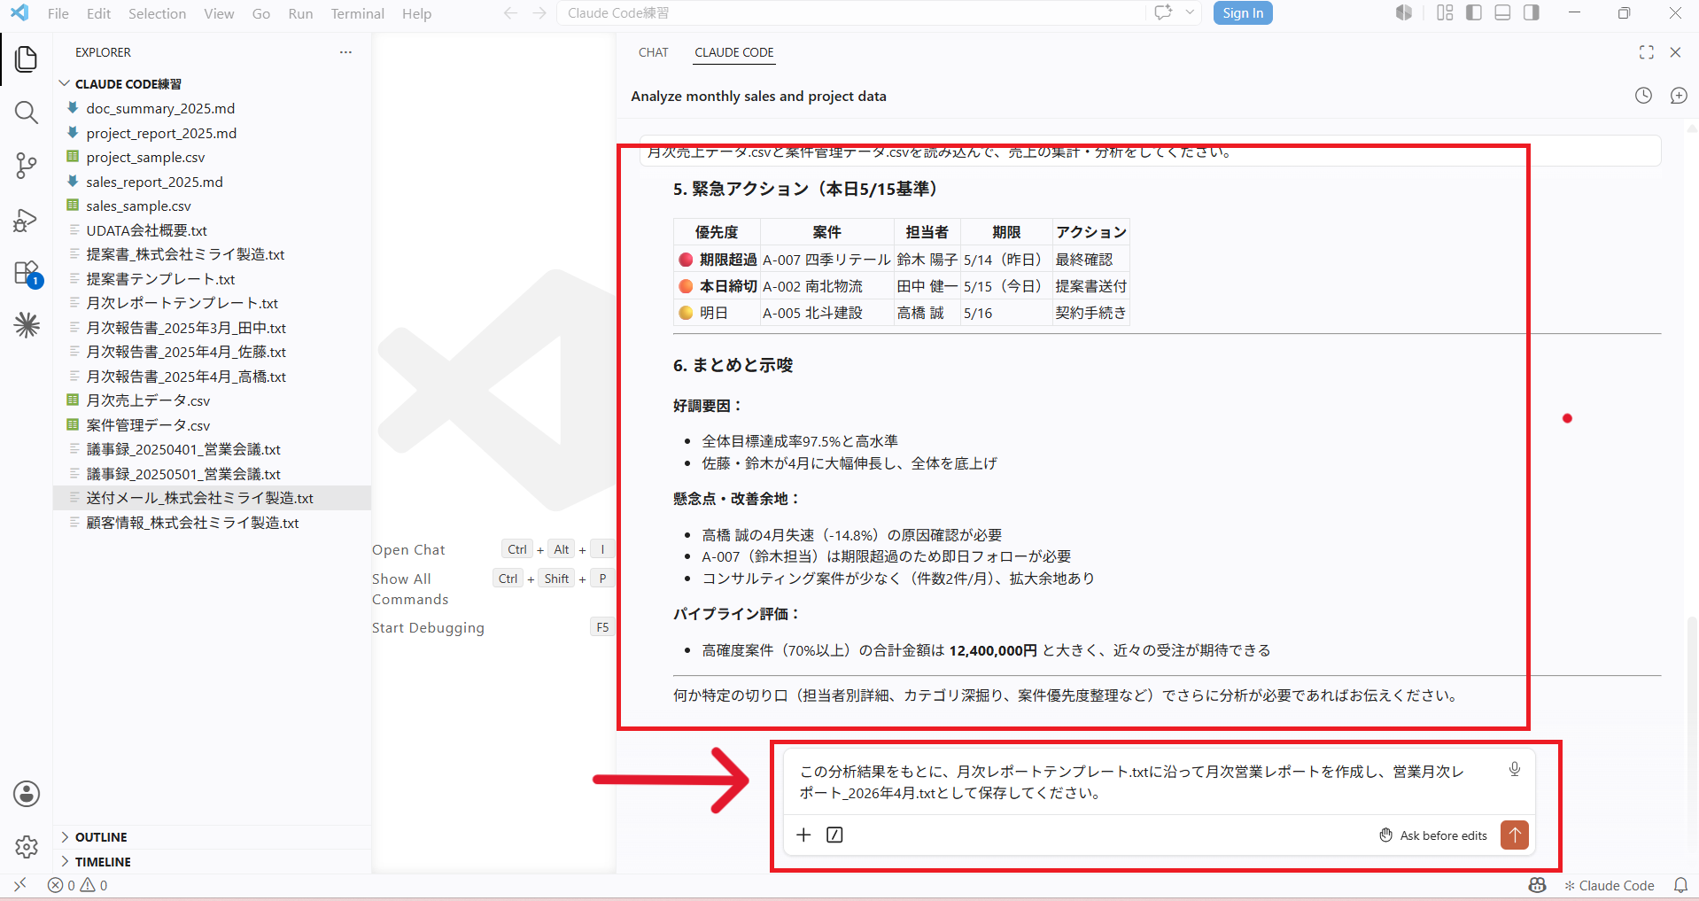Click the microphone voice input icon

pos(1515,769)
